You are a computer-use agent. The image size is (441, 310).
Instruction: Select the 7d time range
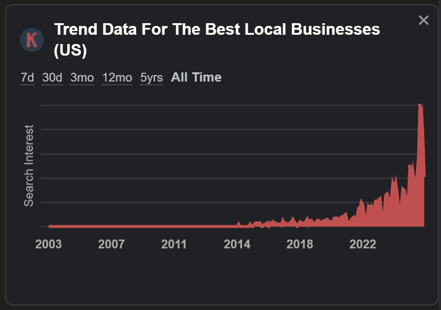pyautogui.click(x=27, y=77)
